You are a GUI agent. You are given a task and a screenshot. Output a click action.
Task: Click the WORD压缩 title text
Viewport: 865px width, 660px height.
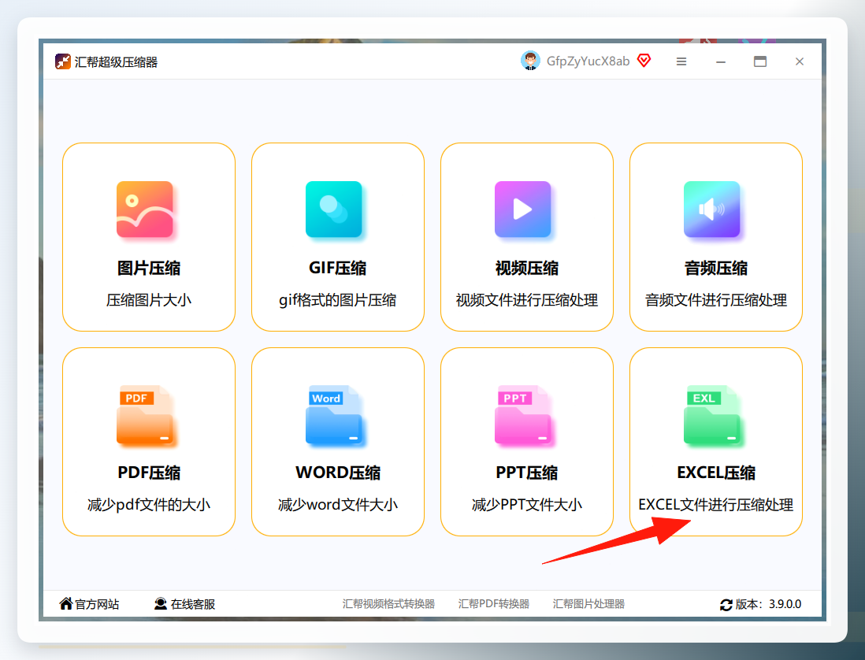point(338,473)
